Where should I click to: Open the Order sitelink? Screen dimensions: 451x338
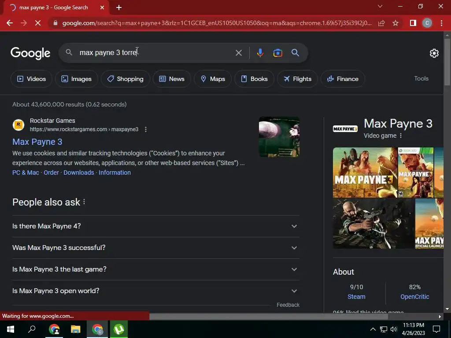pyautogui.click(x=51, y=173)
